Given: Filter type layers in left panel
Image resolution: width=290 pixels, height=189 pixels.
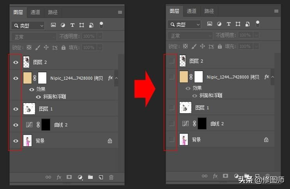Looking at the screenshot, I should tap(72, 25).
